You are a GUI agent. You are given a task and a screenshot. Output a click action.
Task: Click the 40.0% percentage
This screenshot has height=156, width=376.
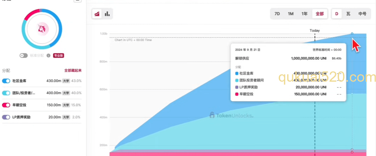[77, 93]
